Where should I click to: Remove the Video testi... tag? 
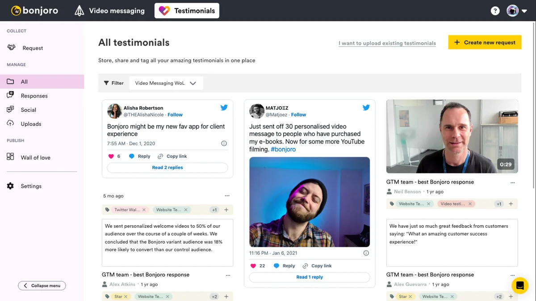470,204
